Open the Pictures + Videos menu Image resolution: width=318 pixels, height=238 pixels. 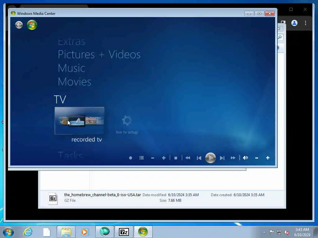(x=99, y=55)
